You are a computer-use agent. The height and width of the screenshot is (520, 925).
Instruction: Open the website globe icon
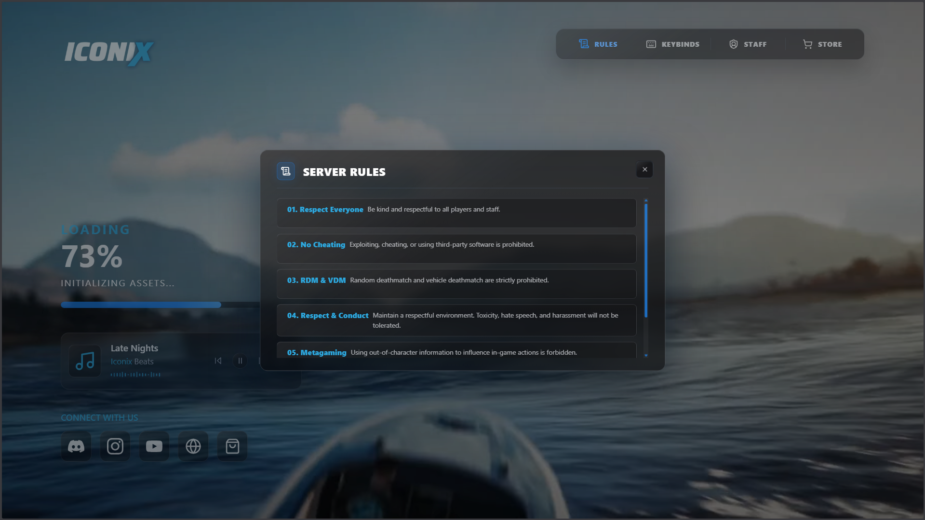tap(193, 446)
